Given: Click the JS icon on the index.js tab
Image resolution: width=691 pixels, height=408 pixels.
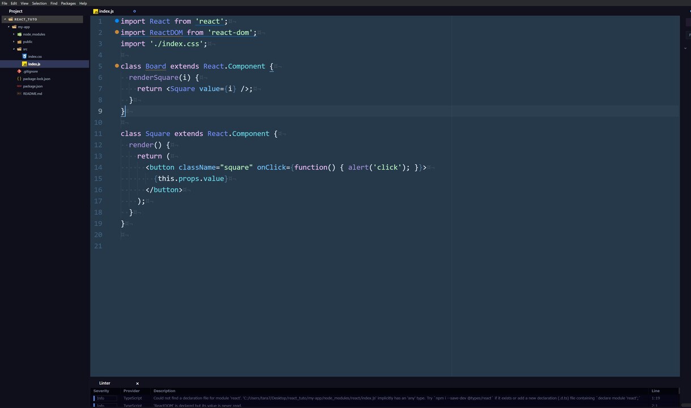Looking at the screenshot, I should coord(96,11).
